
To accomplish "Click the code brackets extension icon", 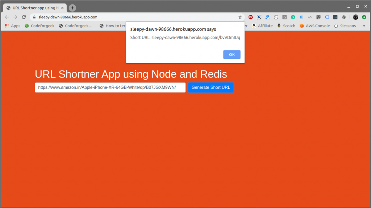I will 310,17.
